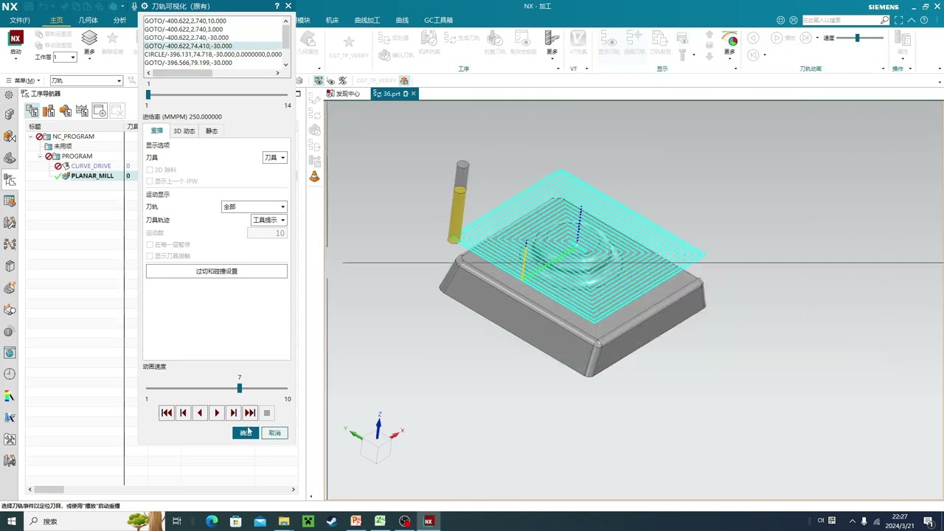Open the 刀具 display dropdown
944x531 pixels.
(x=274, y=158)
